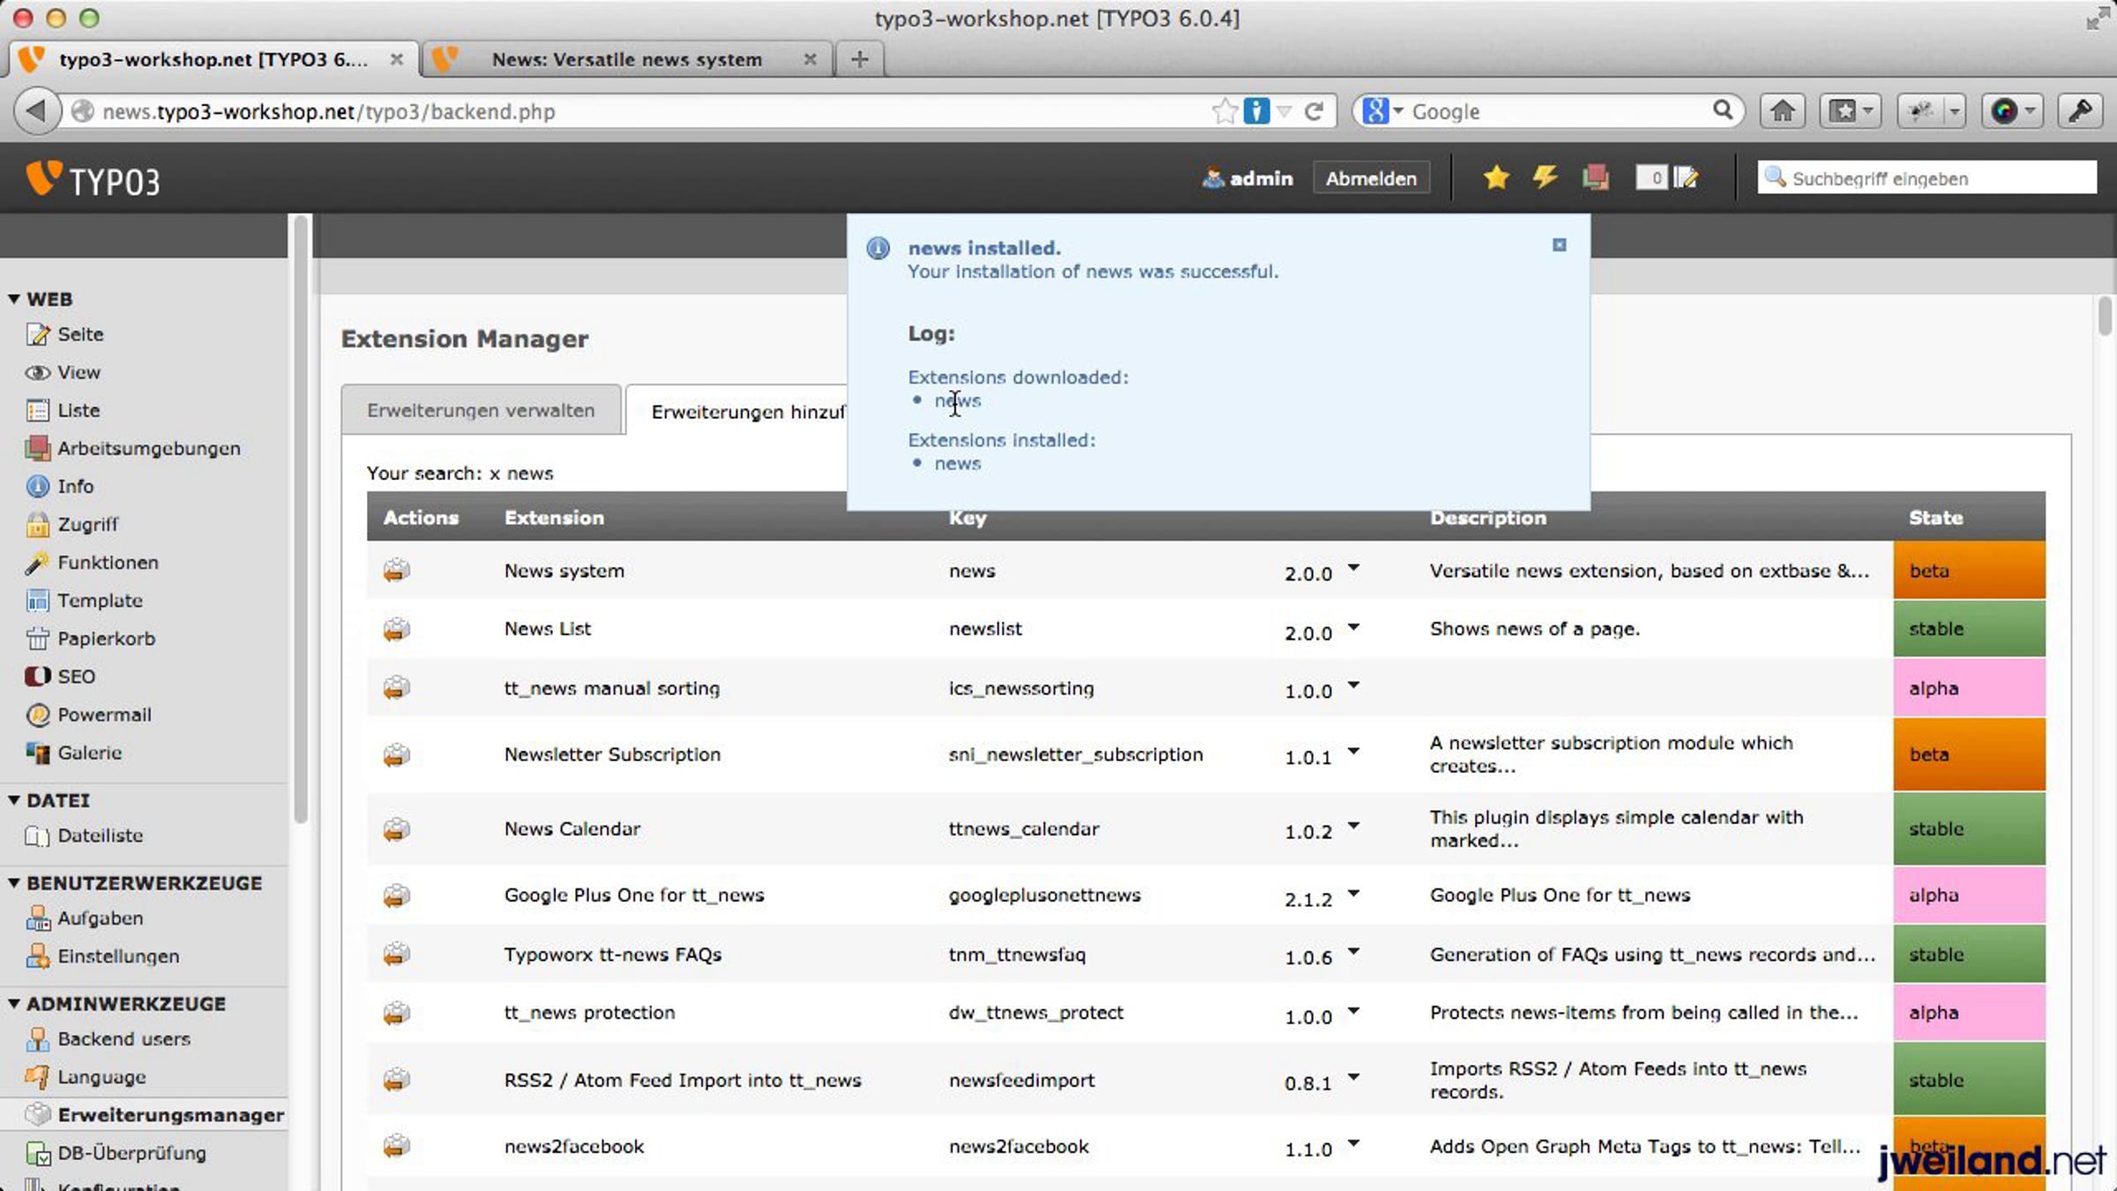2117x1191 pixels.
Task: Open the wrench developer tools icon
Action: click(x=2081, y=111)
